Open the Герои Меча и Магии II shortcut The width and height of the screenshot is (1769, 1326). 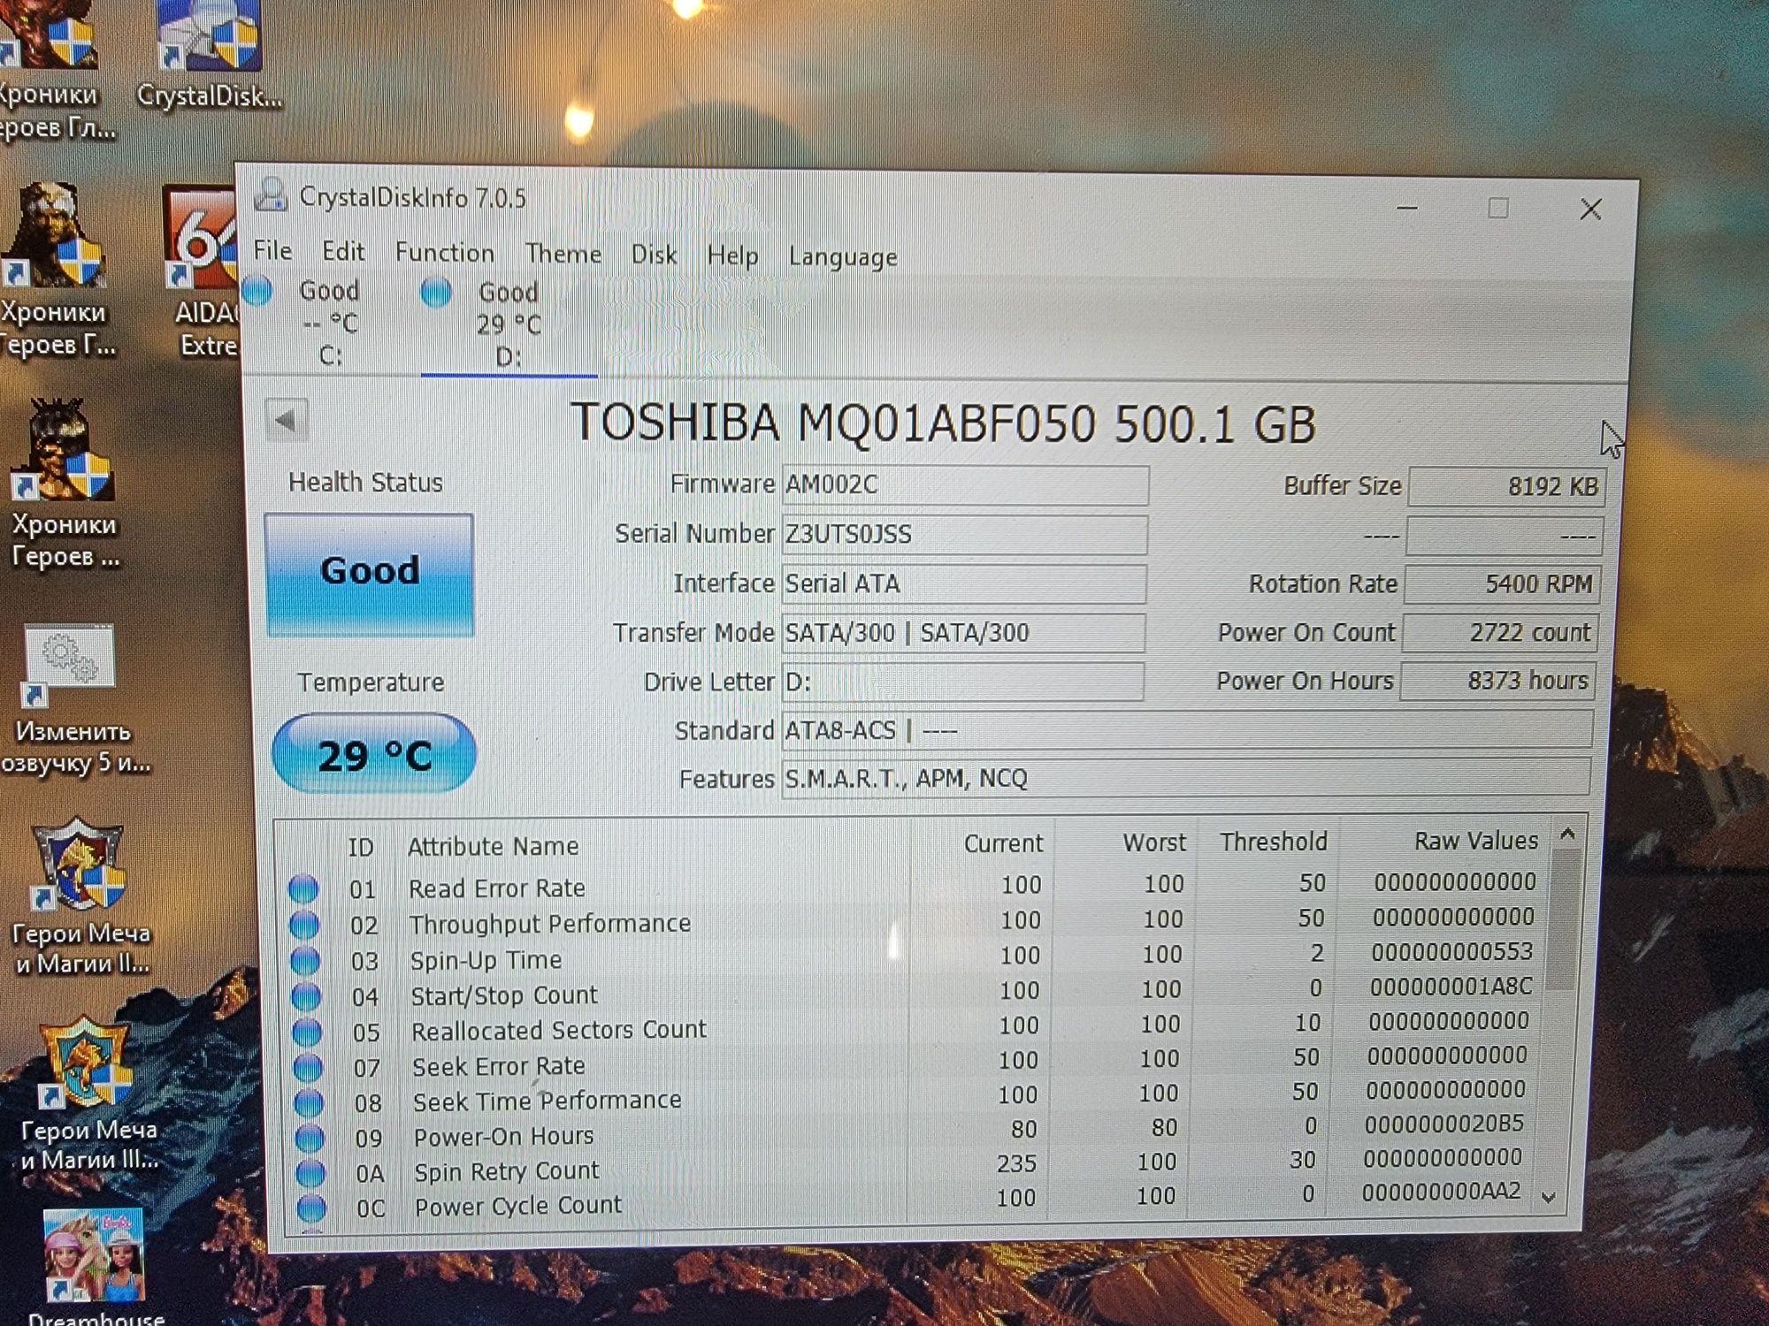pos(81,897)
